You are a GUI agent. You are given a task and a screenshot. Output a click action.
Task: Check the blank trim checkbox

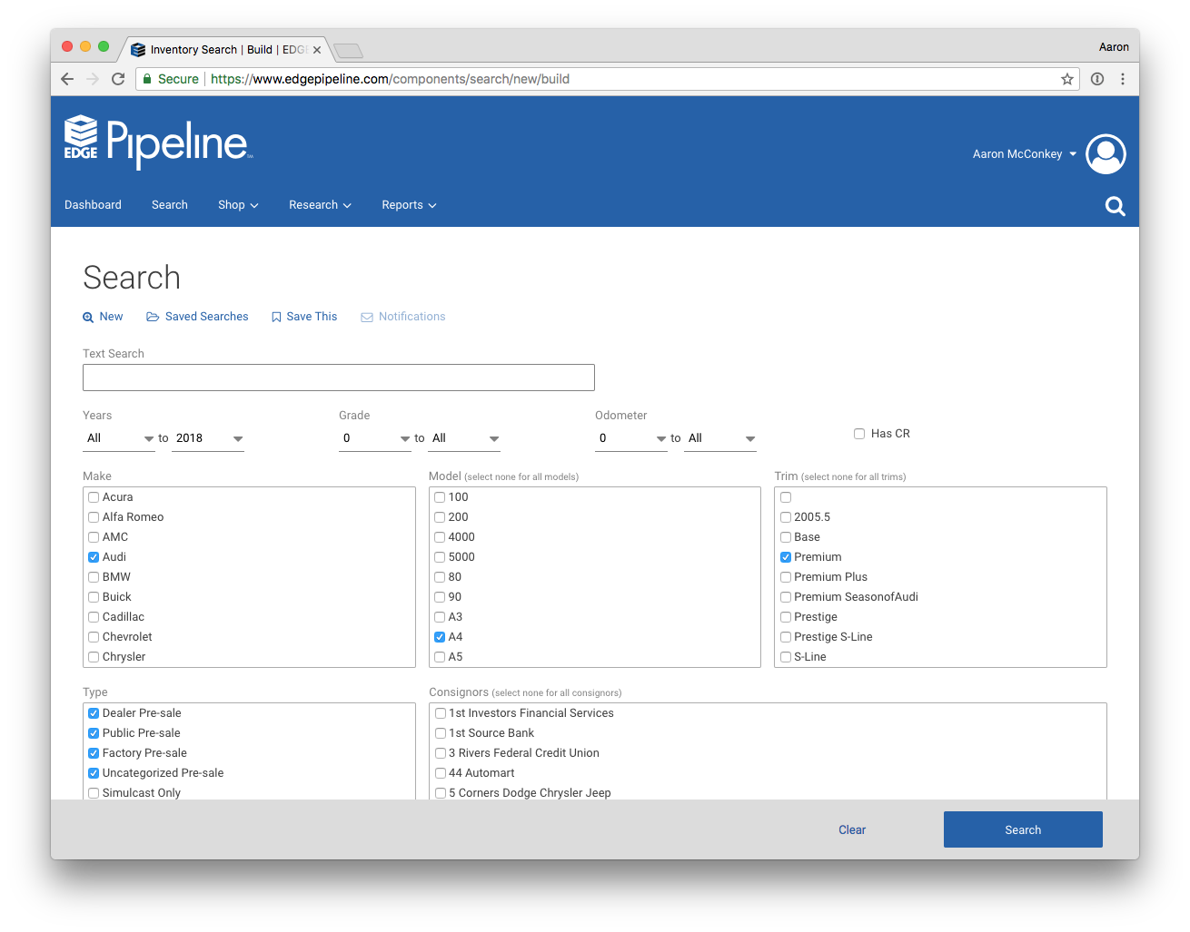click(x=786, y=497)
